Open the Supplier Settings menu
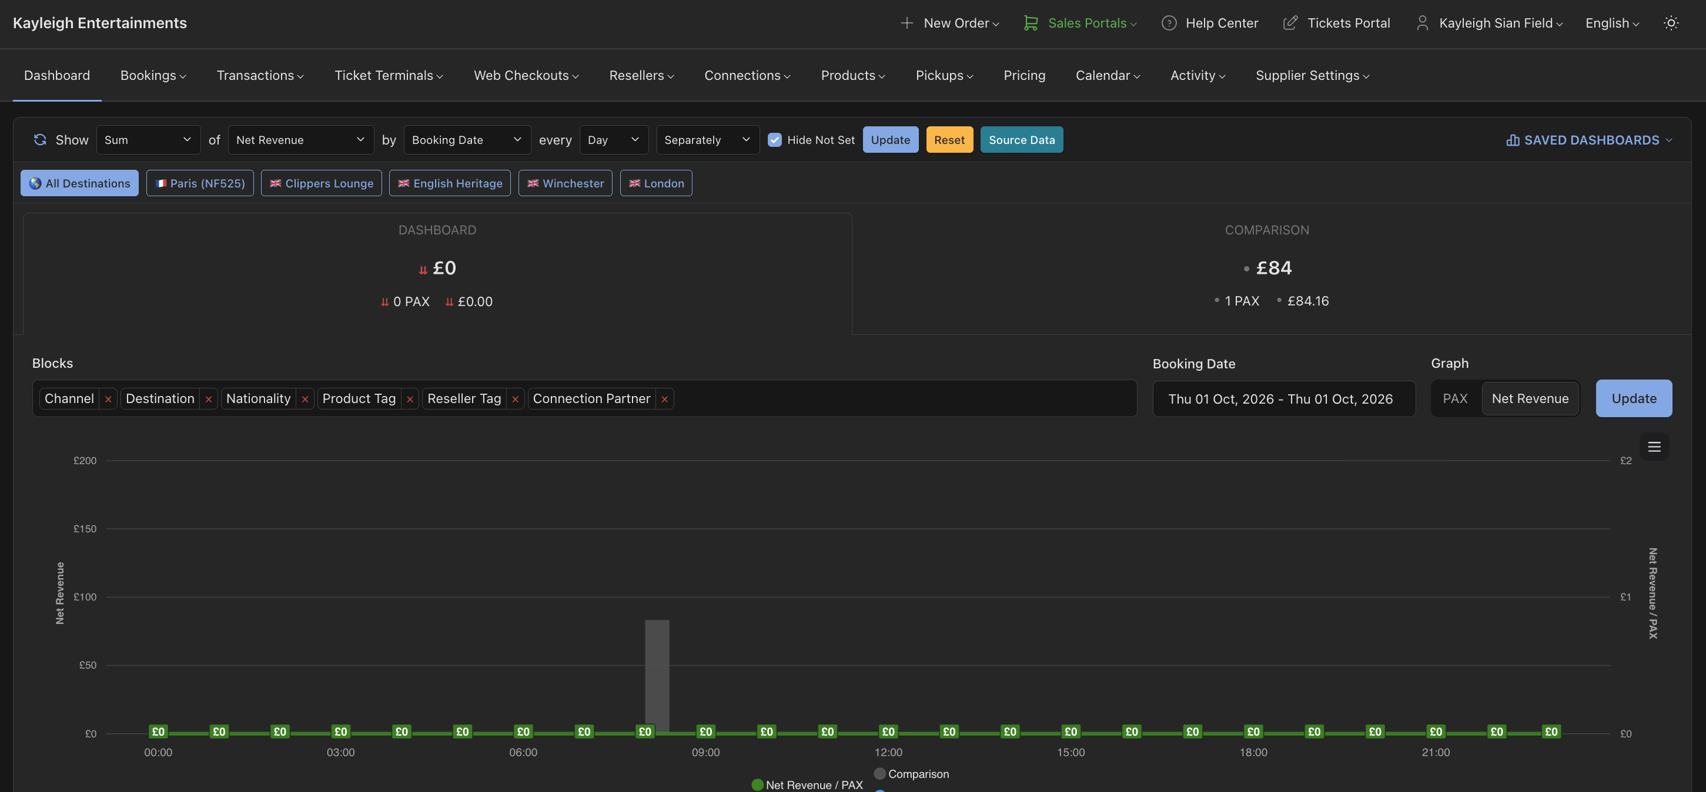1706x792 pixels. [1312, 75]
